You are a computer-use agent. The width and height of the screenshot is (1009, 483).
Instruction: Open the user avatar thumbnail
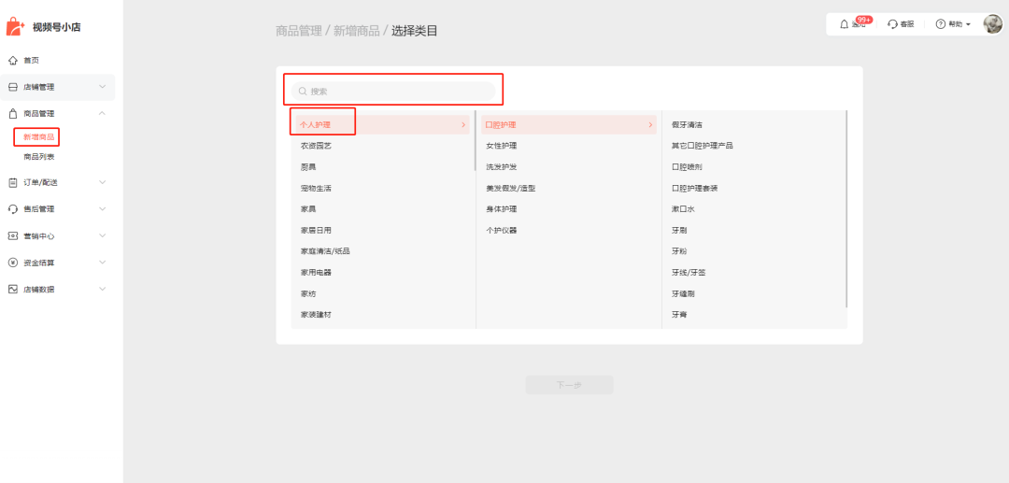point(992,24)
